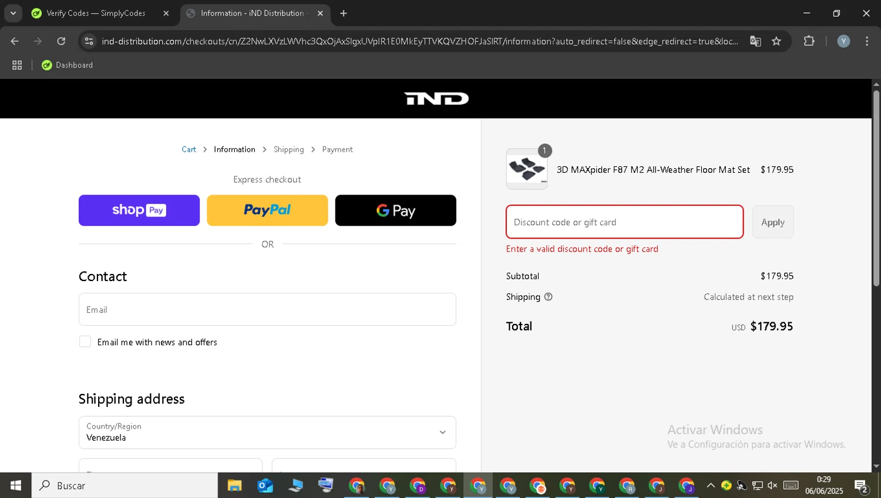Open the Windows Start menu
The height and width of the screenshot is (498, 881).
click(x=16, y=486)
